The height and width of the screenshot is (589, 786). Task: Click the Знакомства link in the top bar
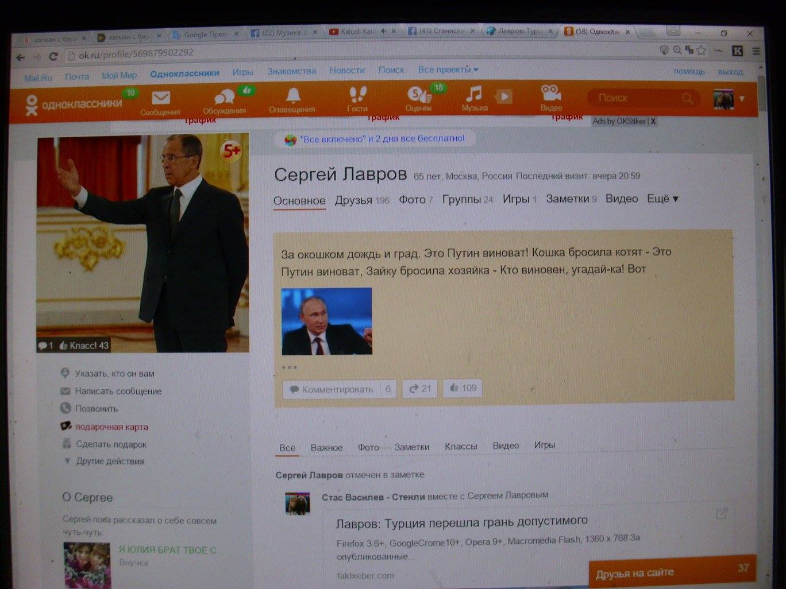(x=291, y=71)
